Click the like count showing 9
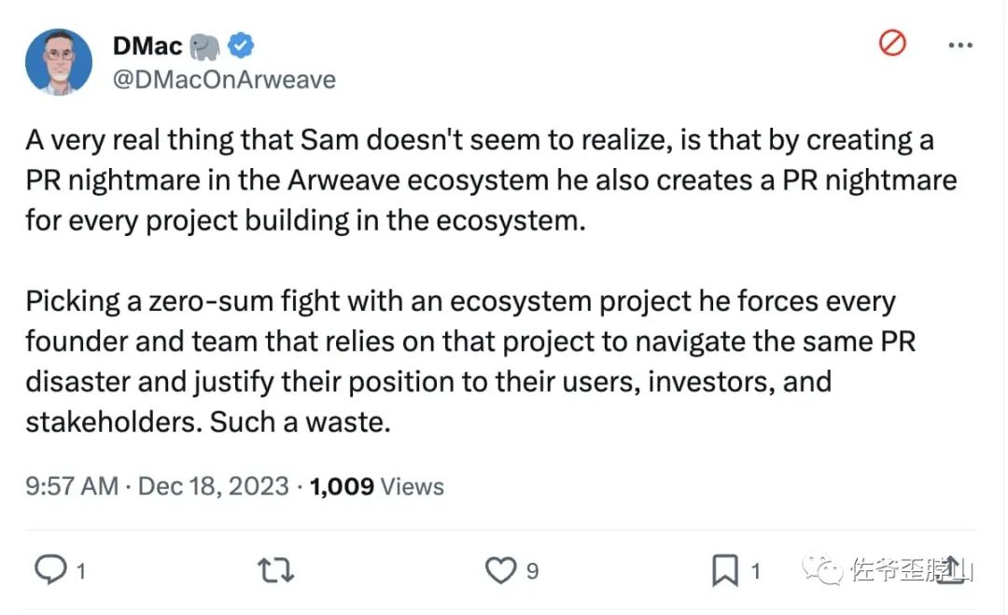 click(x=533, y=570)
